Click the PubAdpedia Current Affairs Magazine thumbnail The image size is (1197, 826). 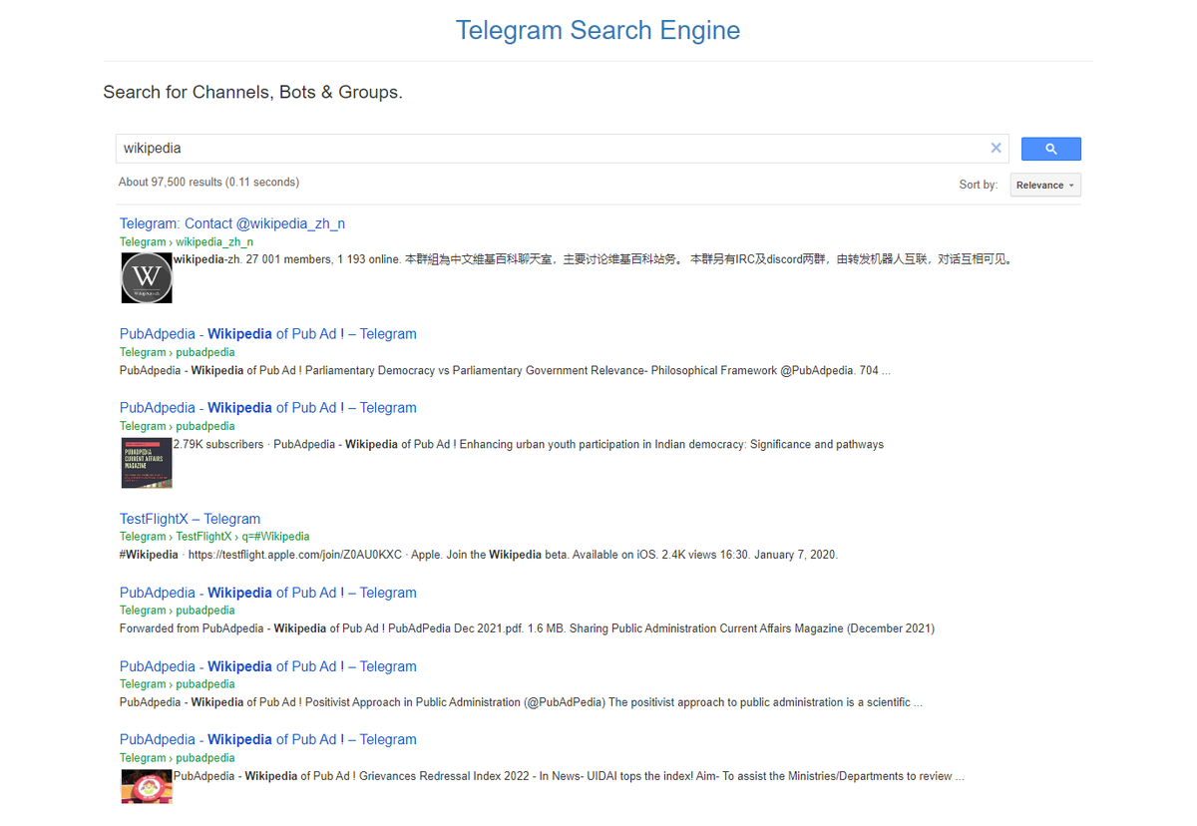(147, 463)
